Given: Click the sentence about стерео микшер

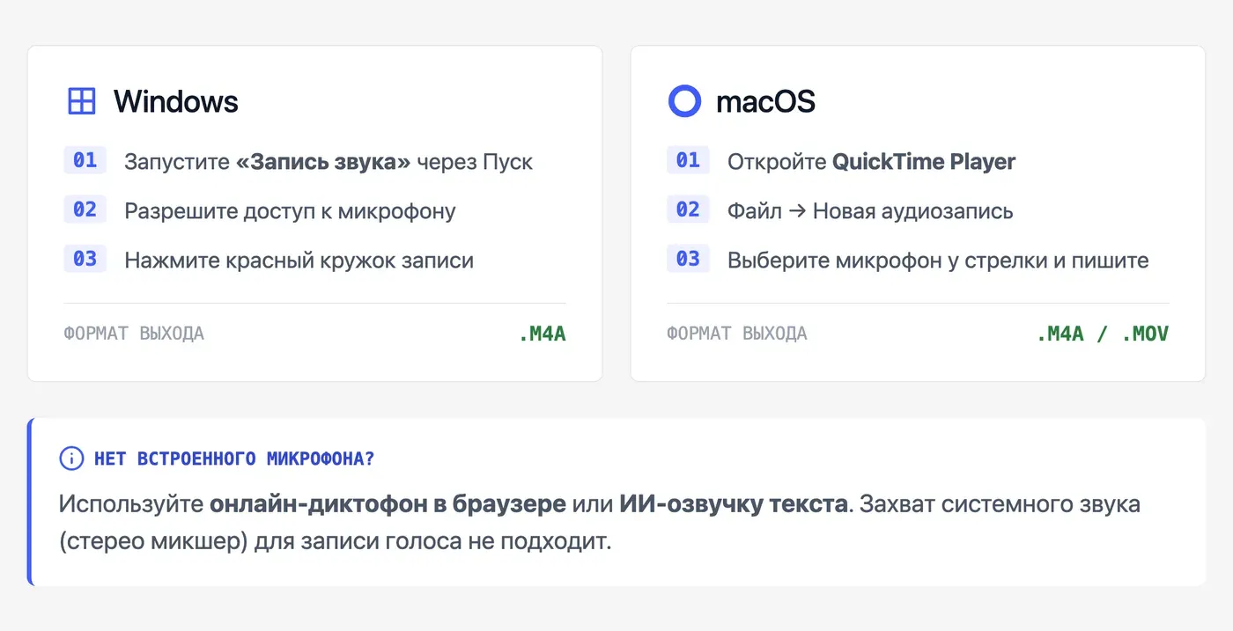Looking at the screenshot, I should [601, 523].
